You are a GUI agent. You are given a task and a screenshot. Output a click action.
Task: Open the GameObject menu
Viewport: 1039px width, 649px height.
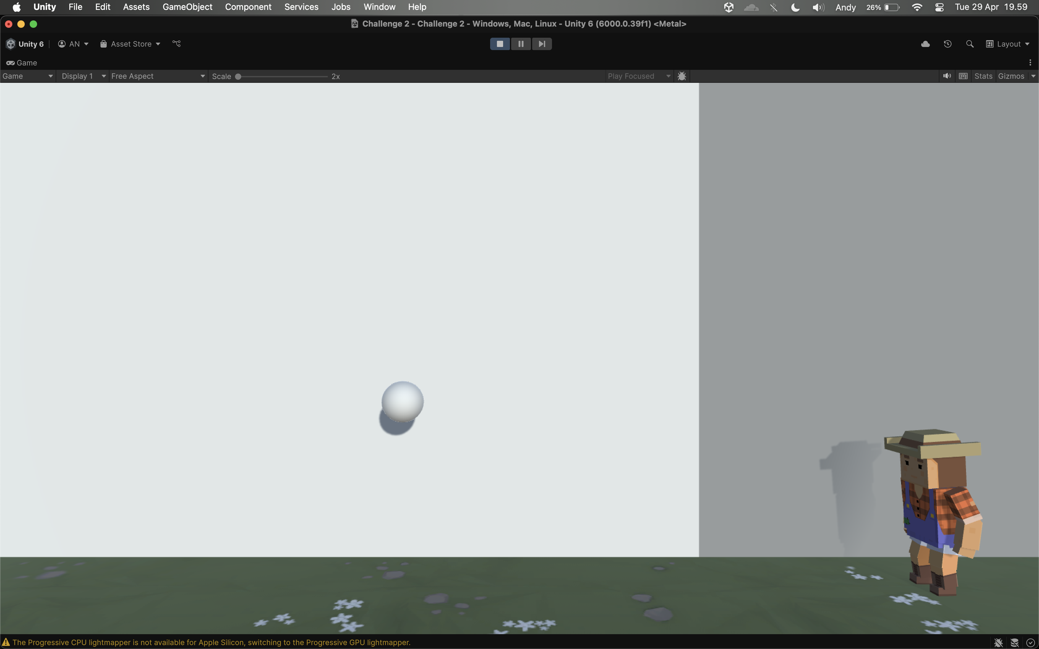pyautogui.click(x=187, y=7)
